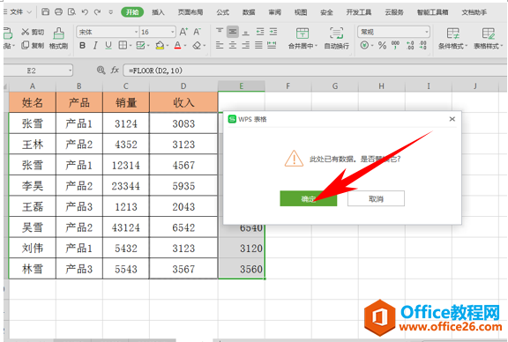Click the zoom magnifier beside fx
The width and height of the screenshot is (508, 342).
[x=101, y=70]
